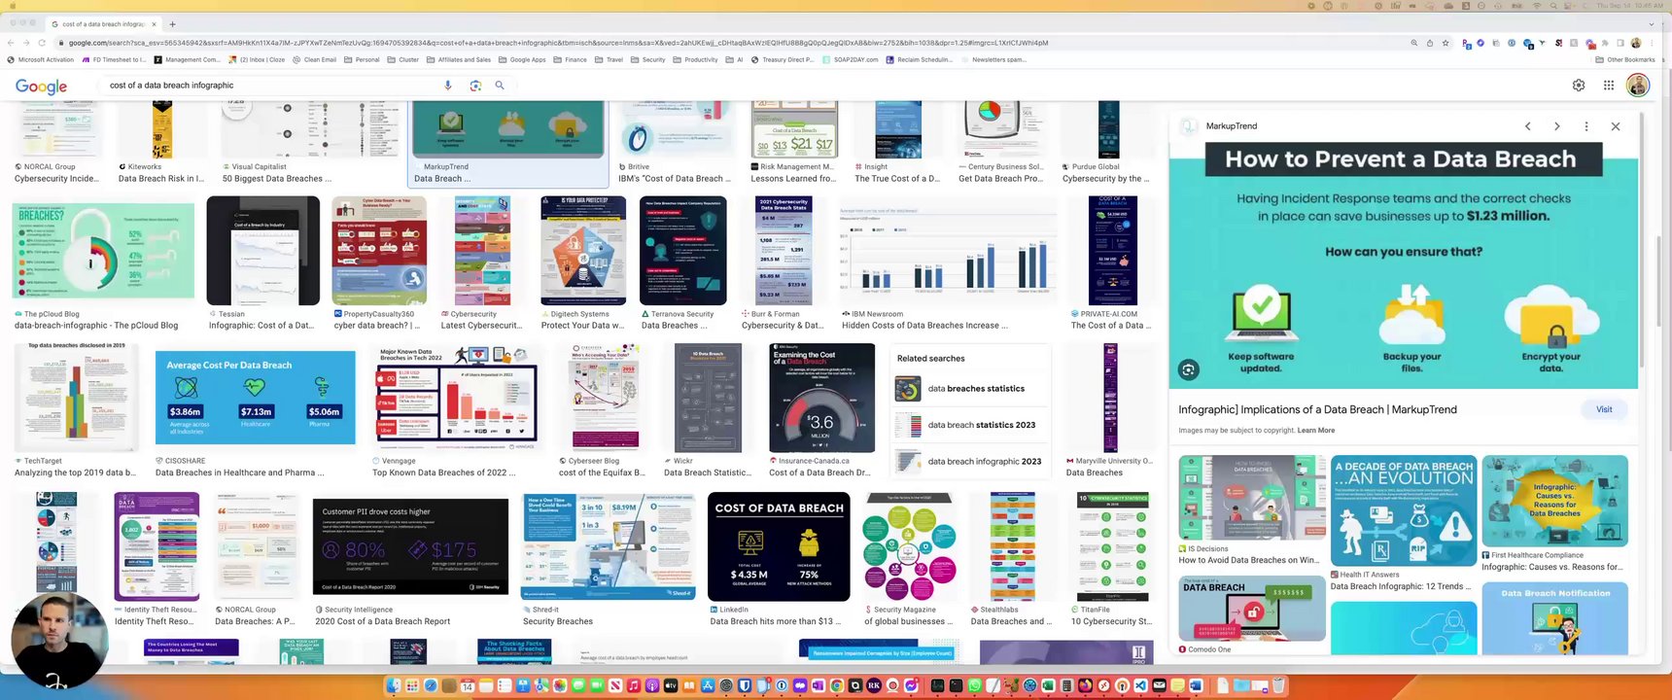This screenshot has height=700, width=1672.
Task: Open the Affiliates and Sales bookmarks folder
Action: 459,59
